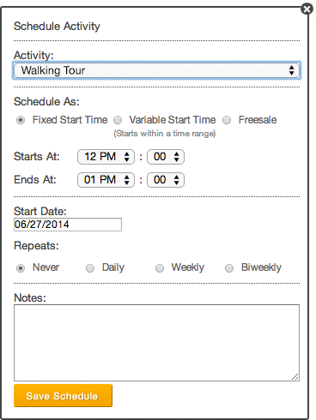Open the Activity dropdown showing Walking Tour
This screenshot has width=316, height=420.
click(x=156, y=70)
